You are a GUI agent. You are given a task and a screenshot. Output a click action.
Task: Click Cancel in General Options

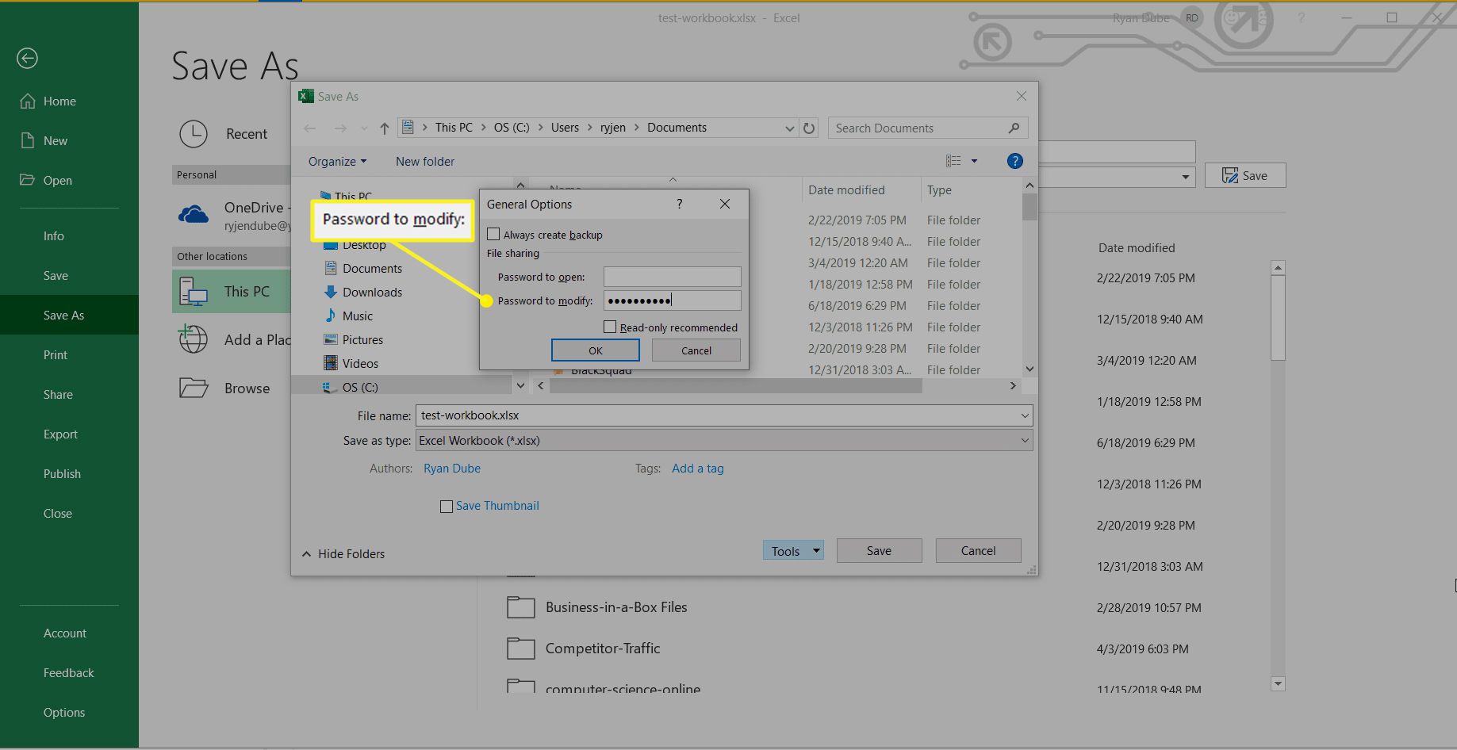coord(696,350)
